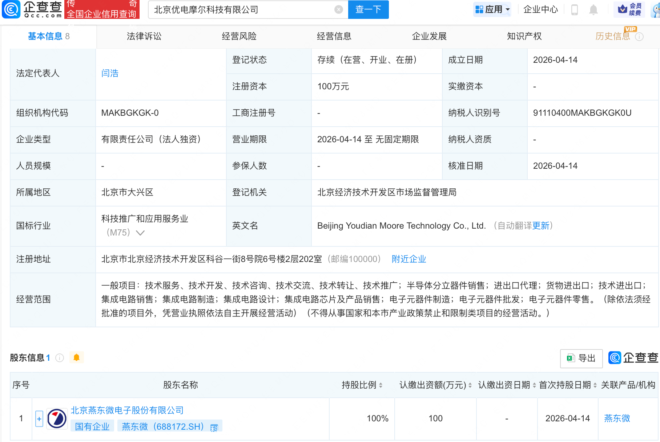This screenshot has width=660, height=442.
Task: Toggle shareholder info alert bell
Action: [76, 357]
